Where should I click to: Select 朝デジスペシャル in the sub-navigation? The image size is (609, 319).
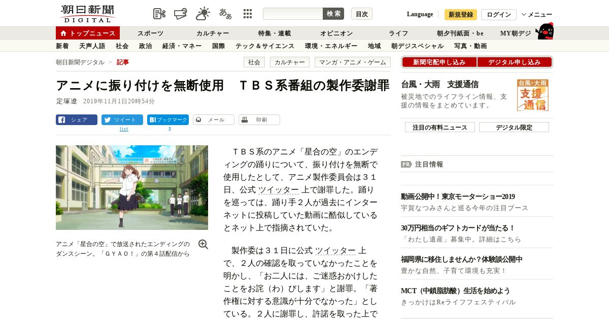click(x=417, y=46)
